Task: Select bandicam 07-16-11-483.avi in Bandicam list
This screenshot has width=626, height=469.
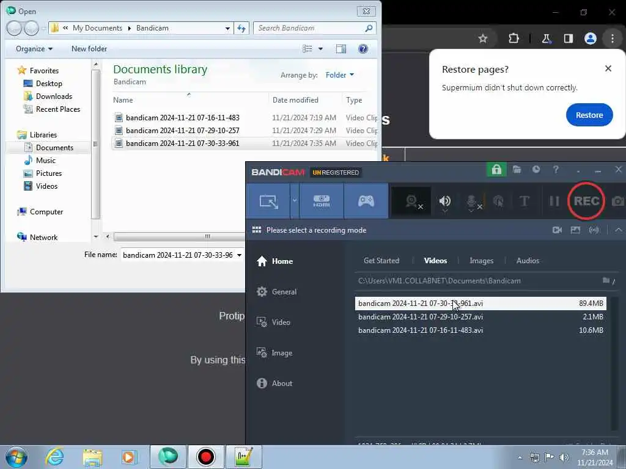Action: pos(481,330)
